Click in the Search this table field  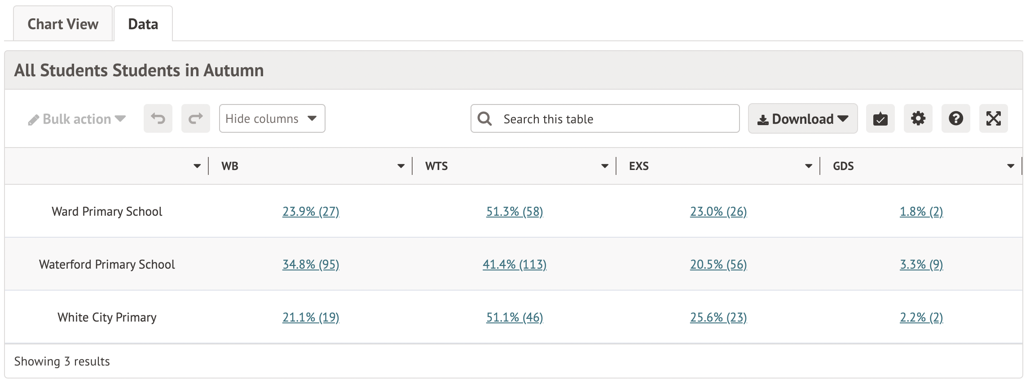(x=615, y=119)
